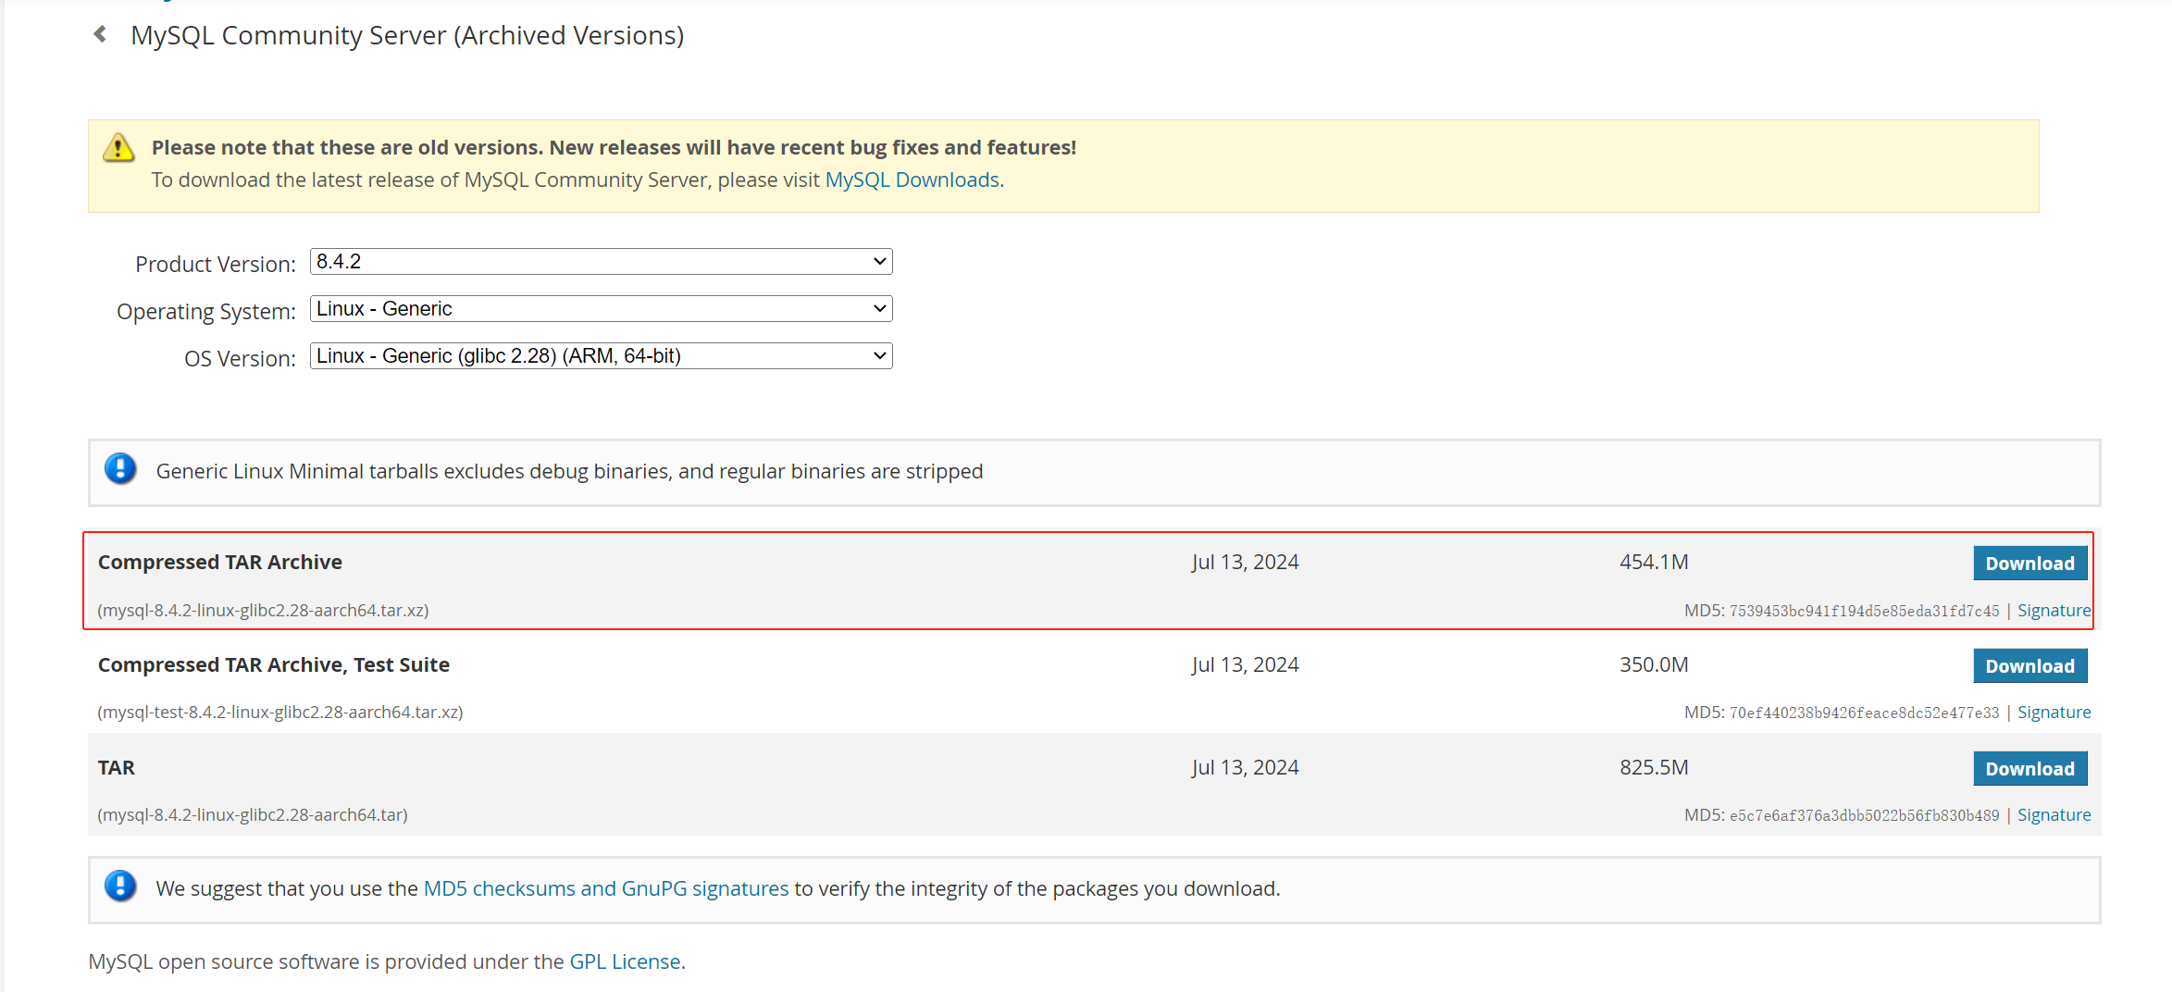Open the OS Version dropdown showing glibc 2.28 ARM
This screenshot has height=992, width=2172.
coord(601,356)
